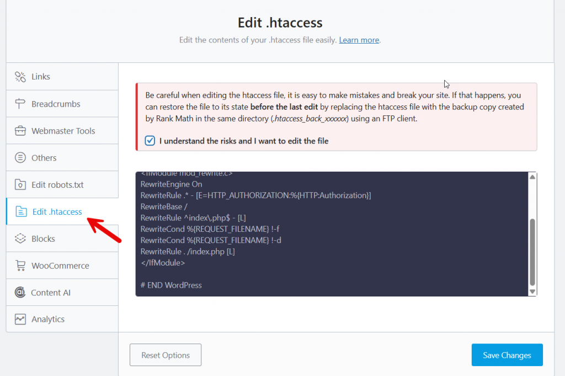The image size is (565, 376).
Task: Select the Content AI icon
Action: click(21, 292)
